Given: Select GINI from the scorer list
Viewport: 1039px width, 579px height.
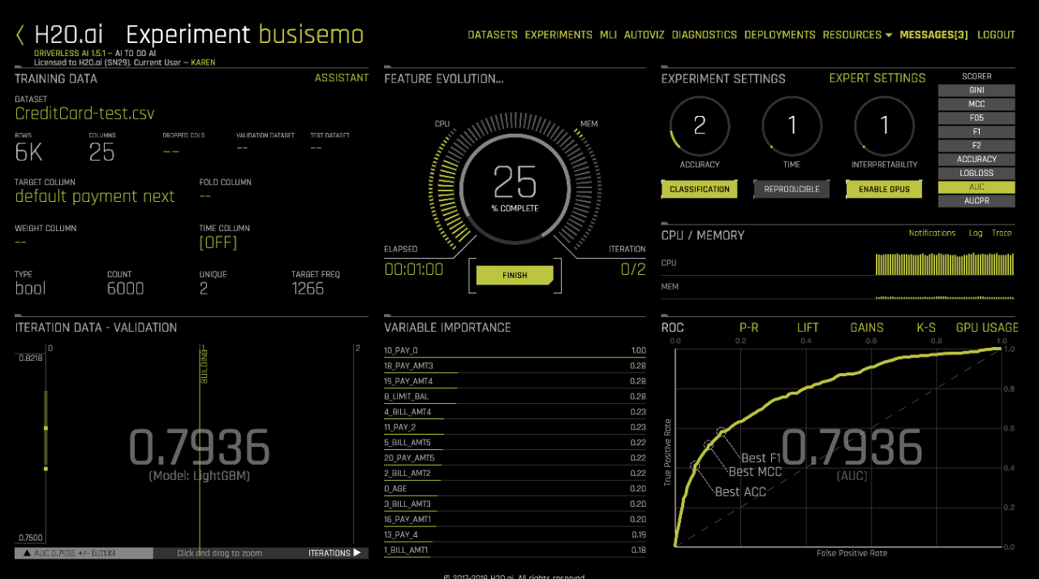Looking at the screenshot, I should click(x=976, y=91).
